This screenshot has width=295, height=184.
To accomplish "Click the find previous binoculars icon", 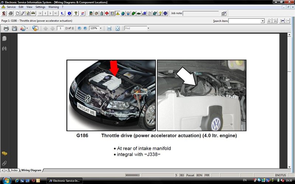I will [269, 21].
